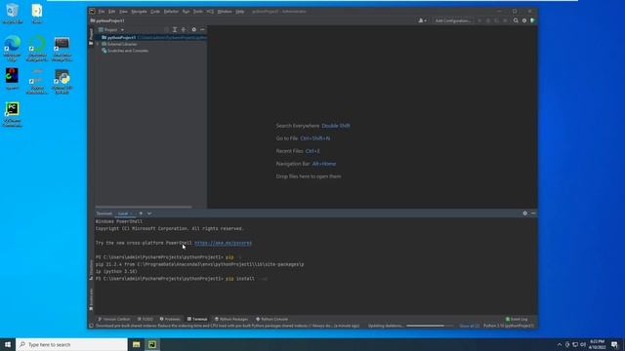Click the Microsoft Edge desktop shortcut
This screenshot has width=625, height=351.
(13, 48)
